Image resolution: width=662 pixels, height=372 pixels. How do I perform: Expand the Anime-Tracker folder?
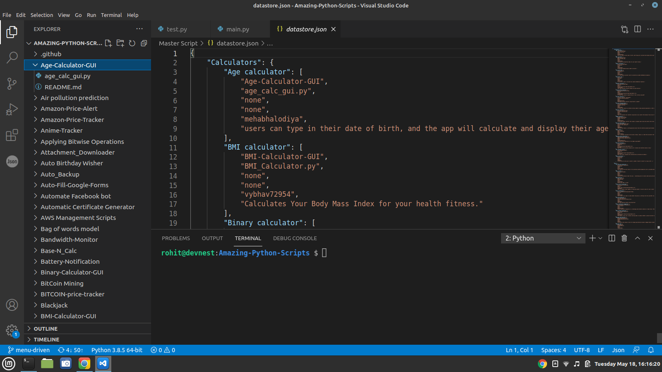coord(87,130)
